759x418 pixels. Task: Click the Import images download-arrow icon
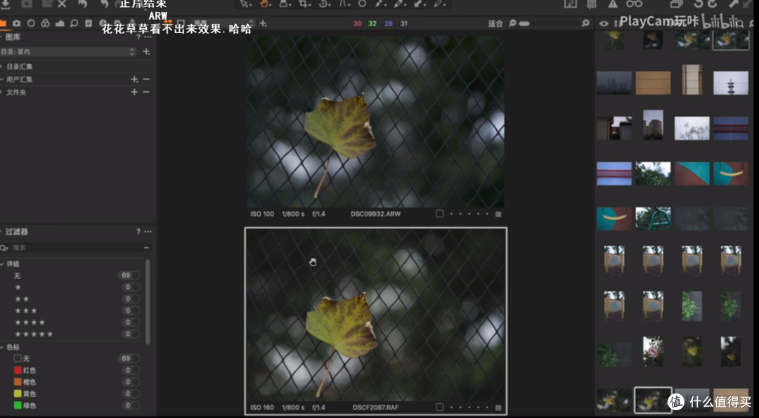6,4
